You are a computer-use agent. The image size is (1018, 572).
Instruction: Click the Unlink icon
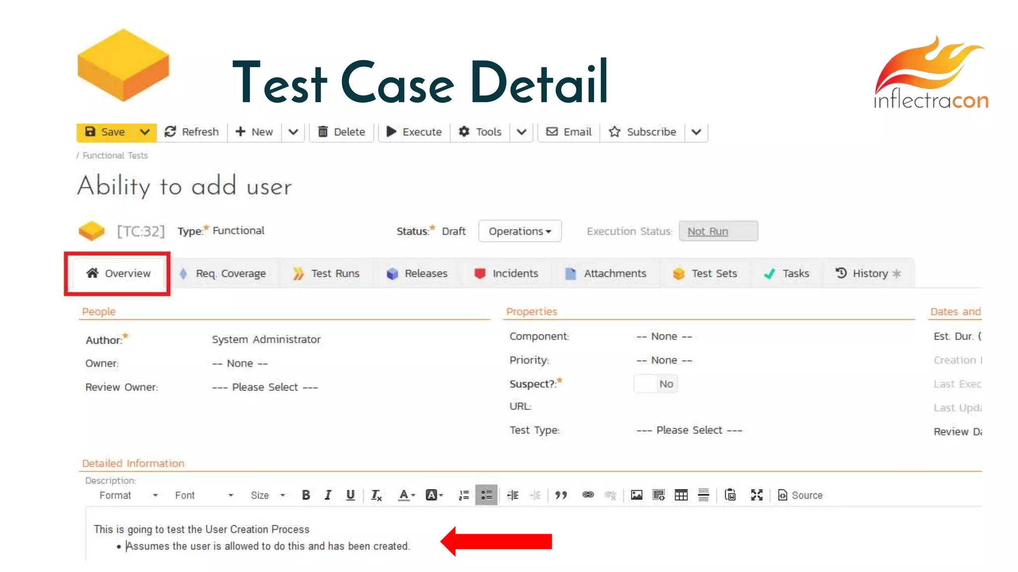(610, 495)
